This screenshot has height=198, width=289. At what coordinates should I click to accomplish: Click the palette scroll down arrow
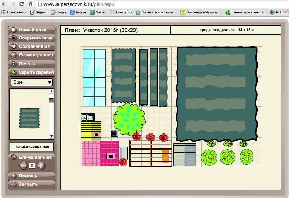point(51,136)
